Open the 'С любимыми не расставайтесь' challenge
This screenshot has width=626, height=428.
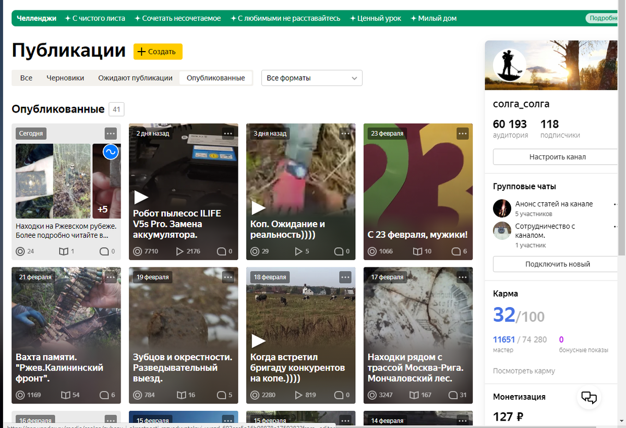click(x=285, y=18)
